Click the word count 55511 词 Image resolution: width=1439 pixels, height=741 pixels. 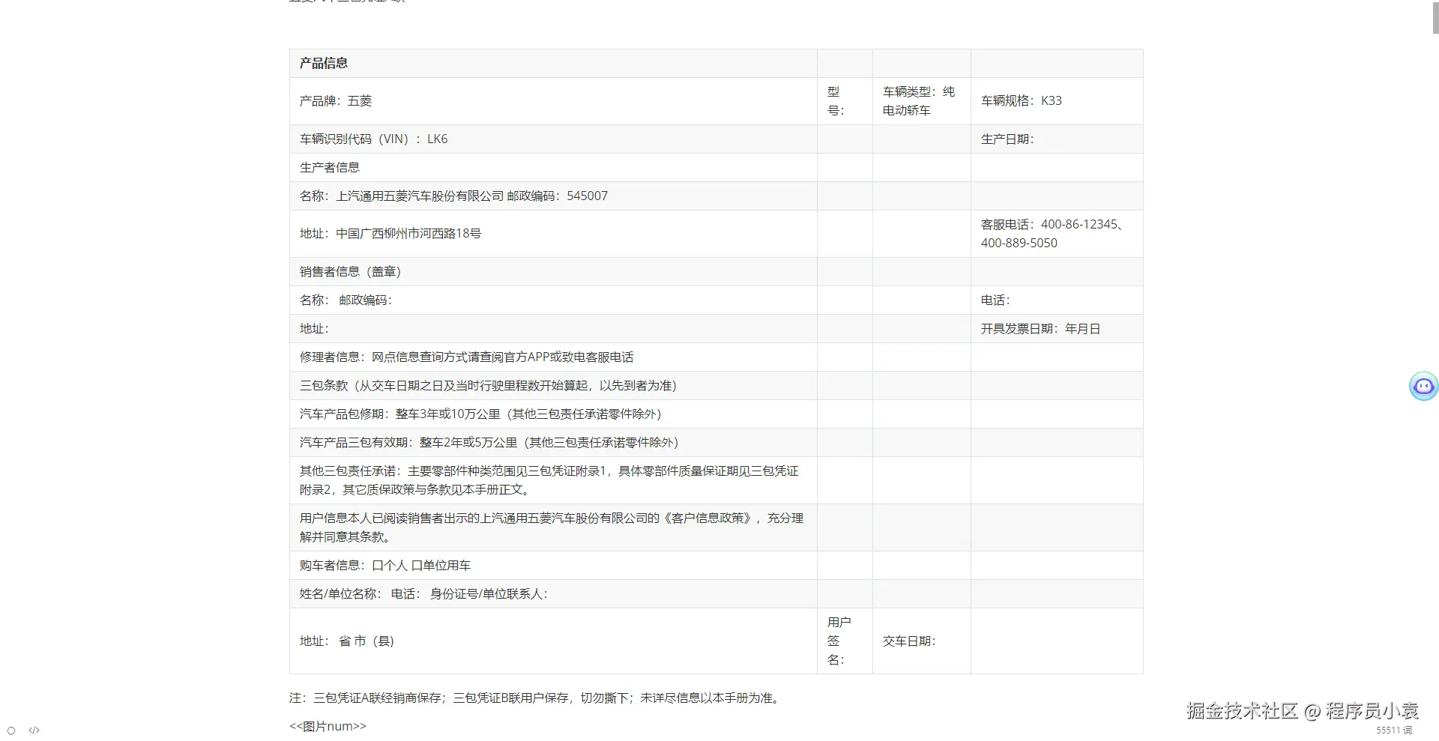tap(1394, 731)
